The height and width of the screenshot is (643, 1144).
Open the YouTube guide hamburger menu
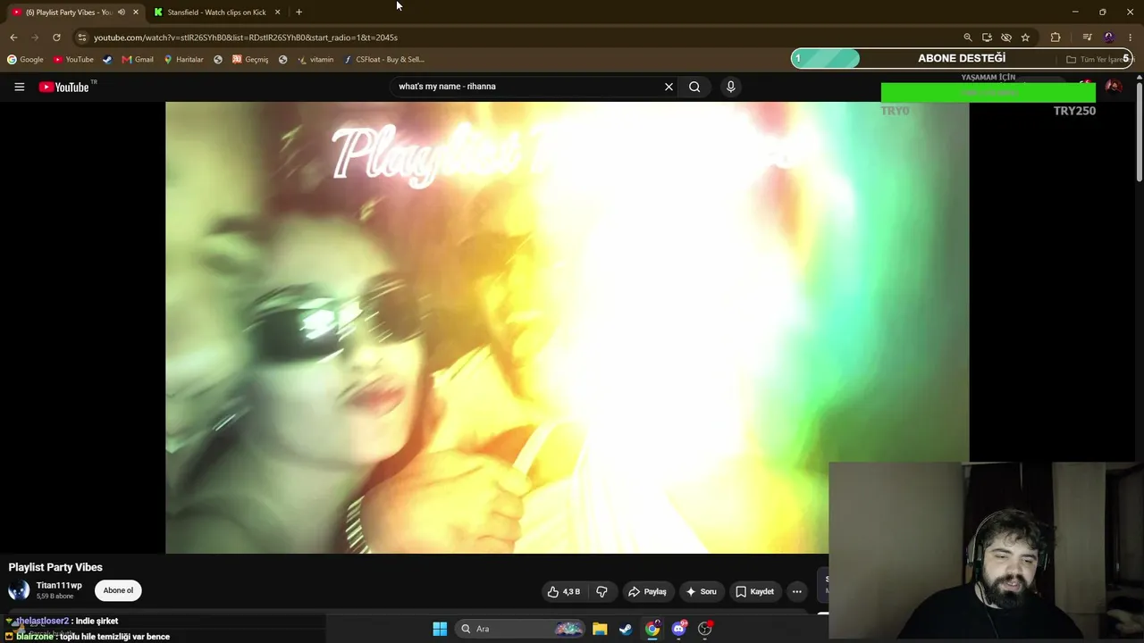(19, 87)
